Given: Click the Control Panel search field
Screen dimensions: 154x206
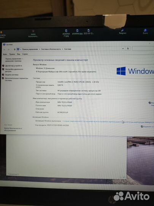Looking at the screenshot, I should [143, 48].
